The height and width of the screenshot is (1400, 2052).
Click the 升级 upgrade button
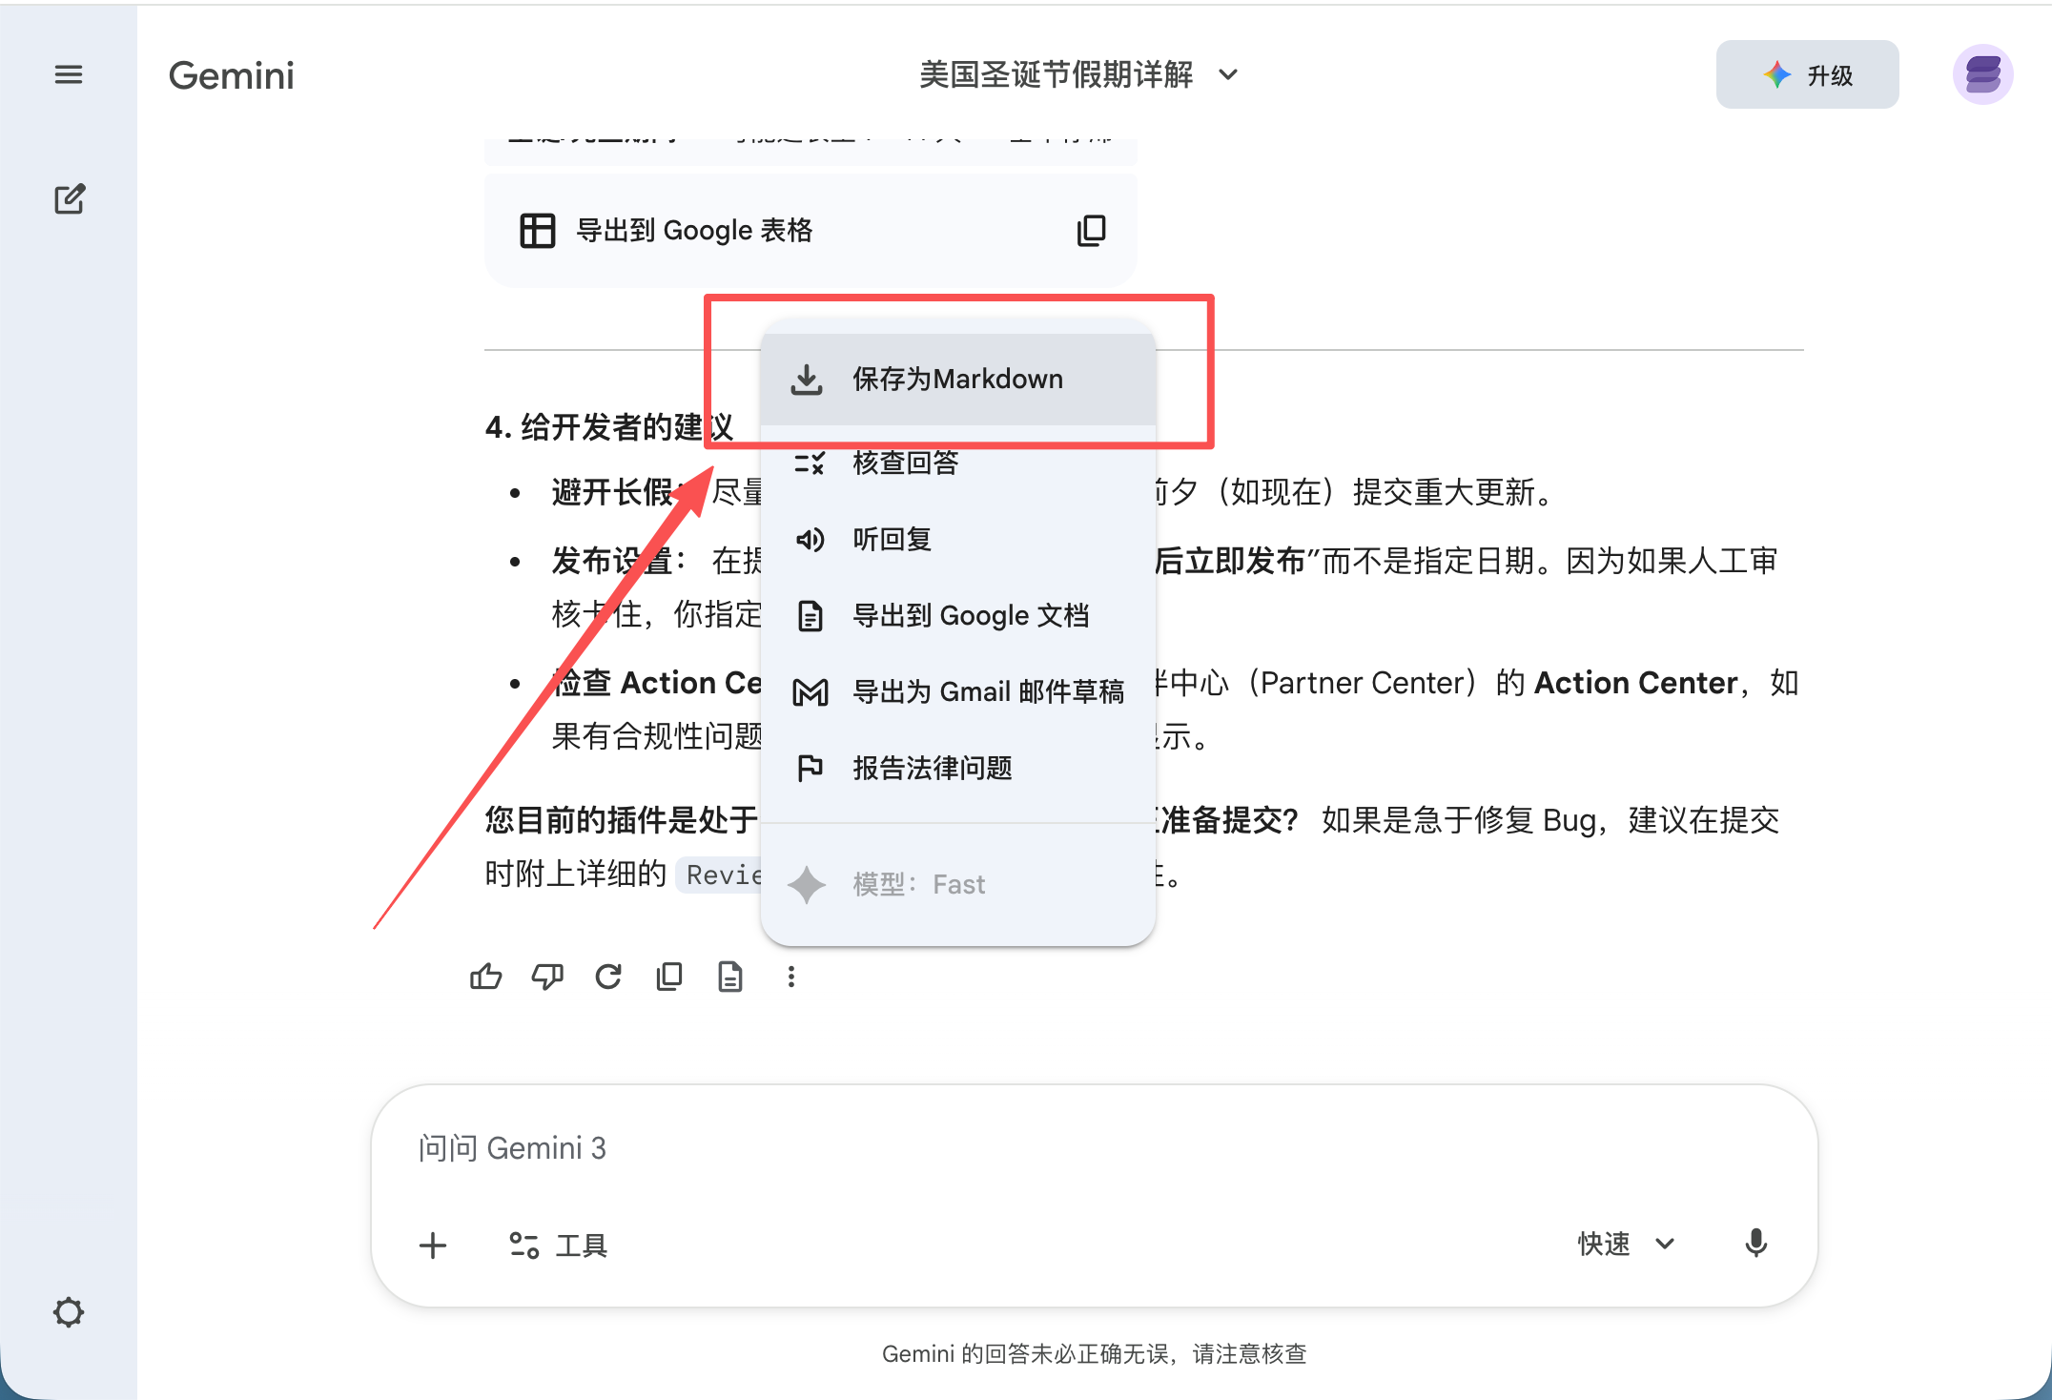(x=1807, y=74)
